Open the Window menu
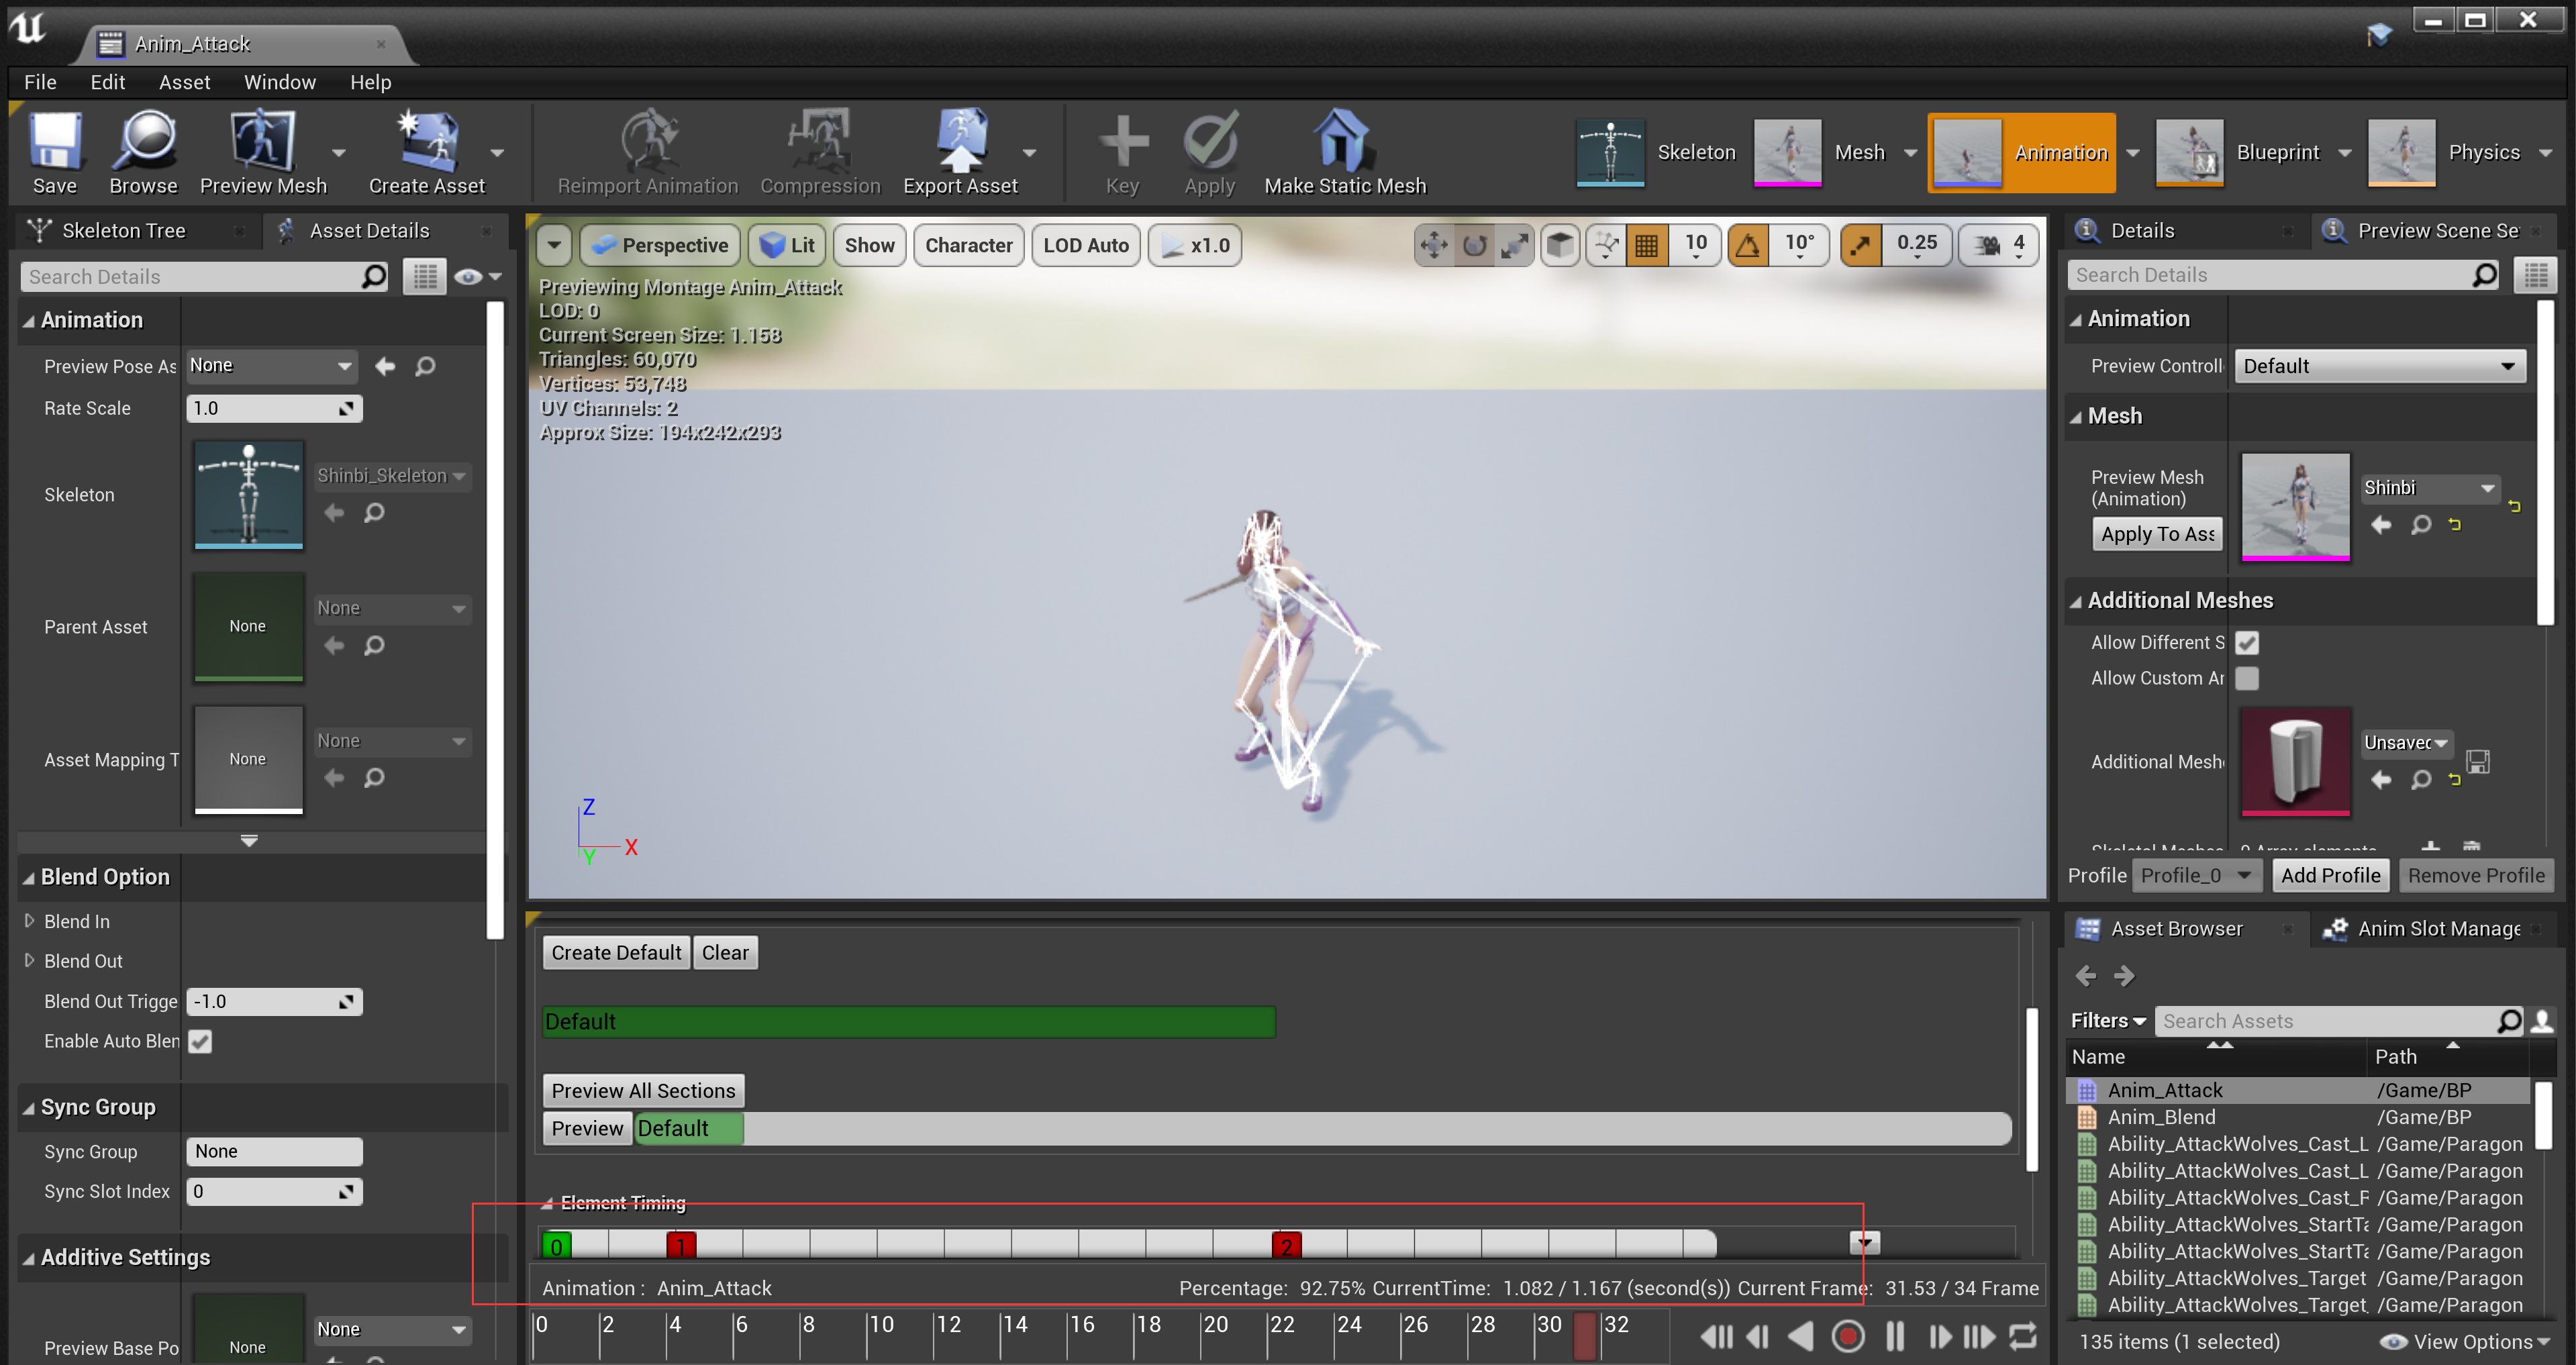 click(x=279, y=82)
